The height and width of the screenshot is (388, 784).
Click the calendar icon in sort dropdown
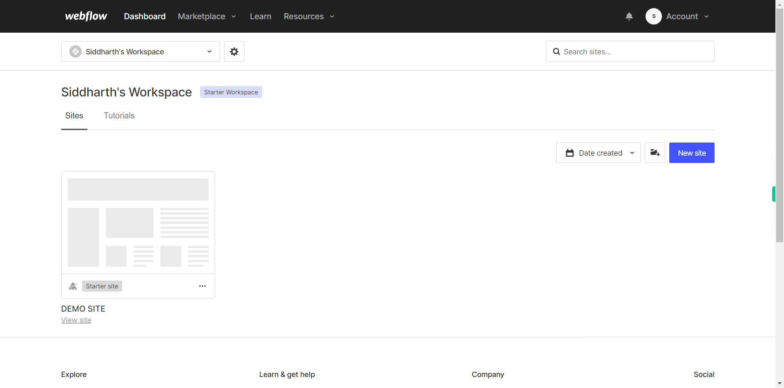570,153
